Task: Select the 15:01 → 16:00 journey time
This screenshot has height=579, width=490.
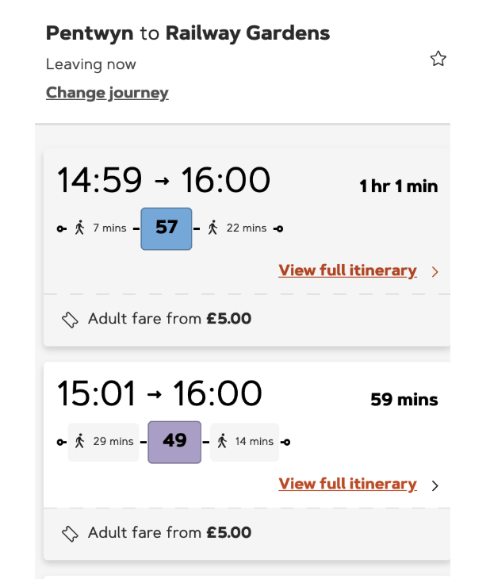Action: [159, 394]
